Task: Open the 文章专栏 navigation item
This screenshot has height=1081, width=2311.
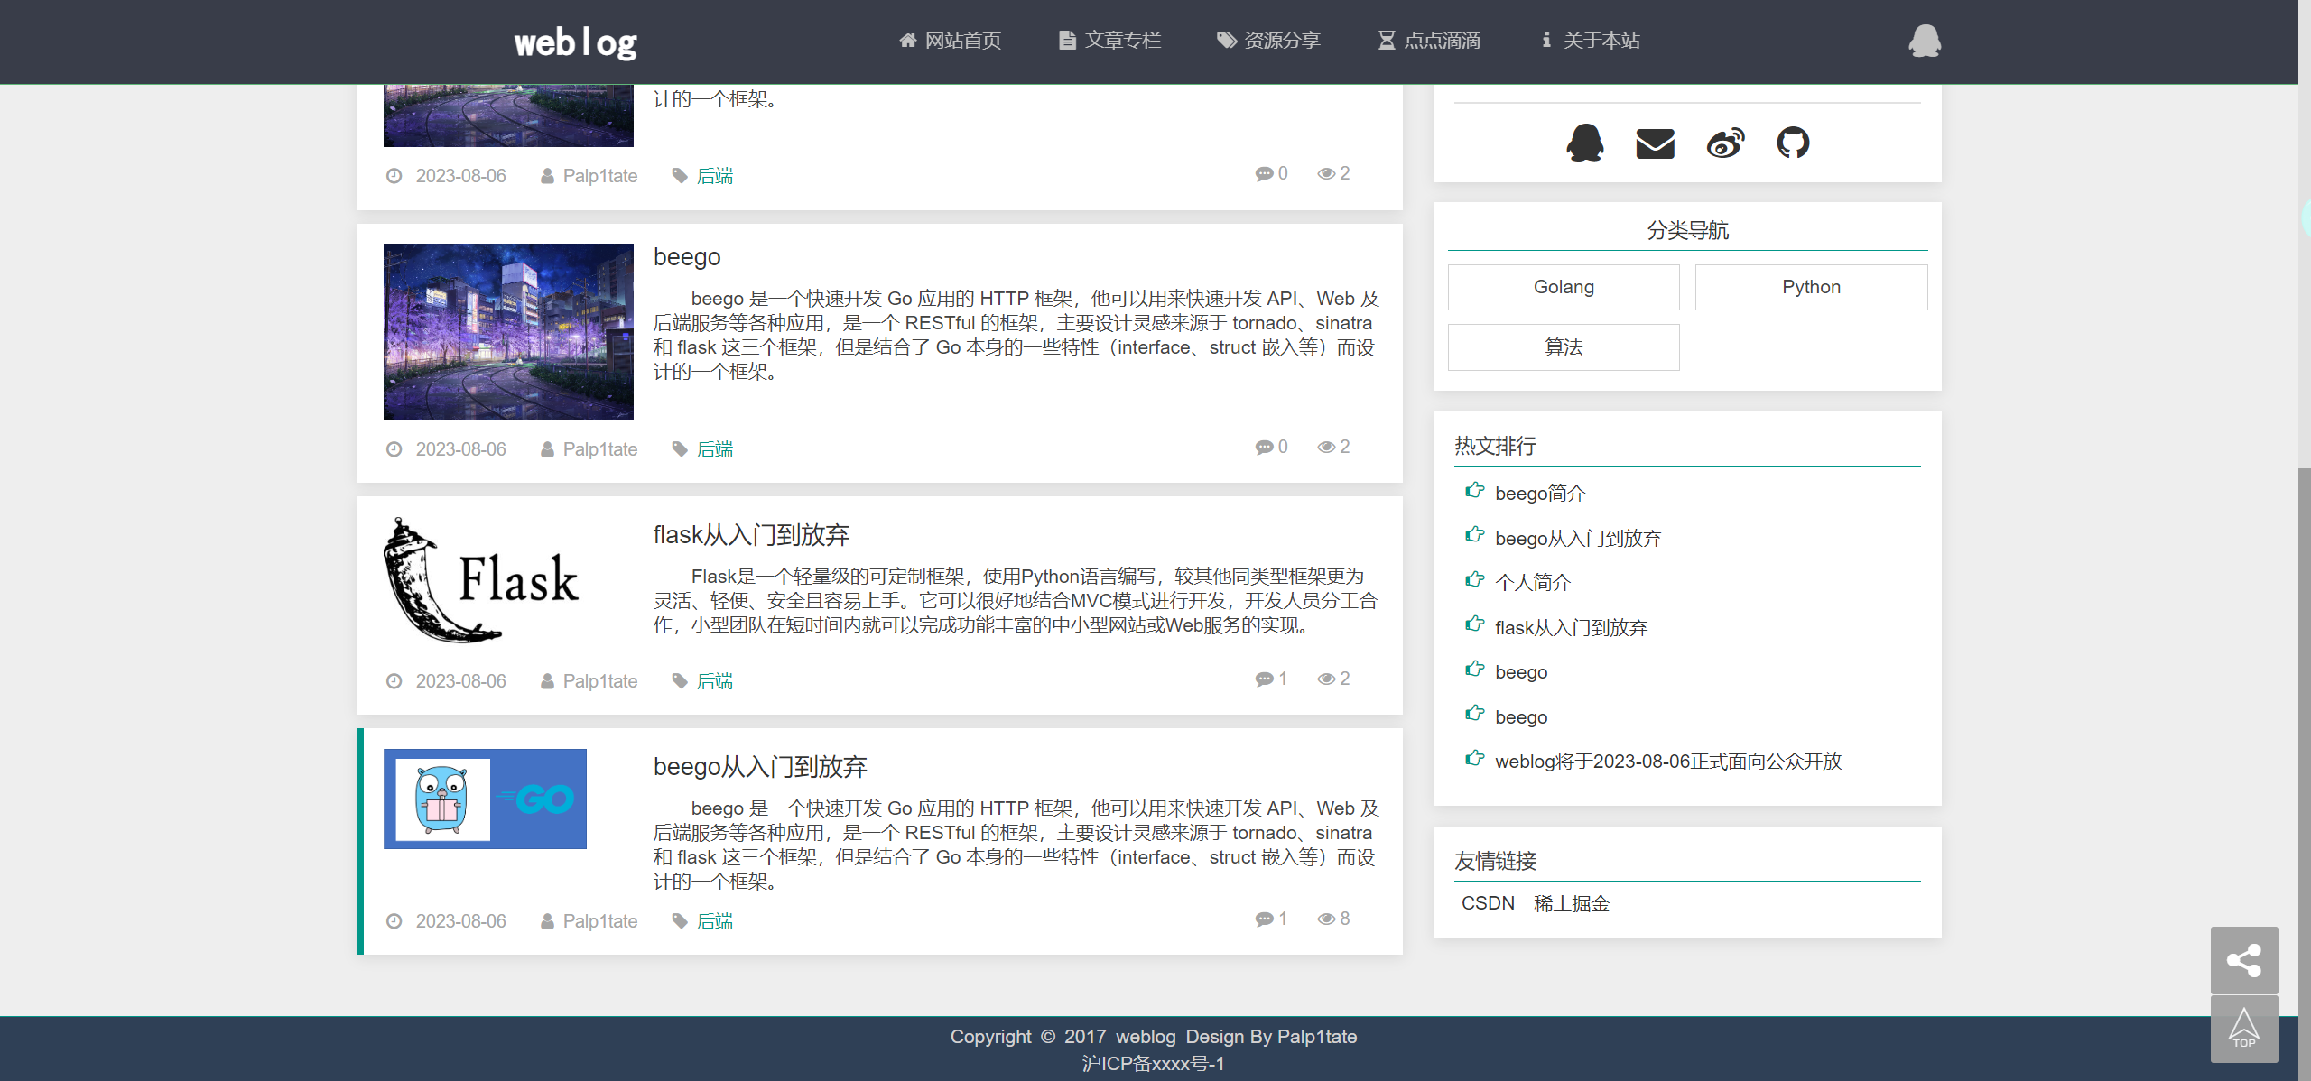Action: tap(1109, 41)
